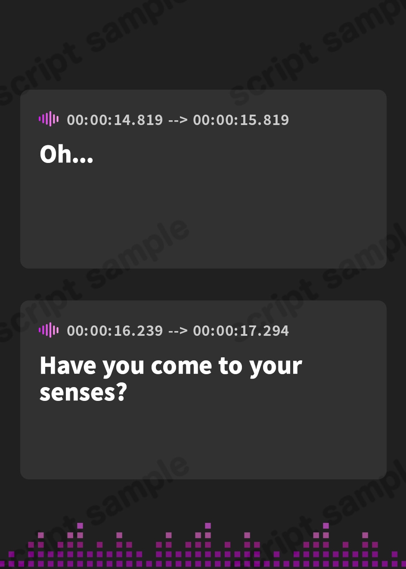Select the end timestamp 00:00:15.819

click(x=241, y=120)
